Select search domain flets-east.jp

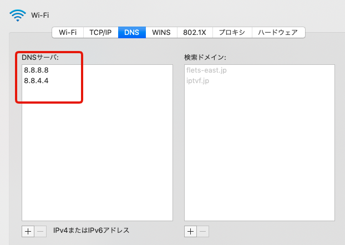coord(260,70)
